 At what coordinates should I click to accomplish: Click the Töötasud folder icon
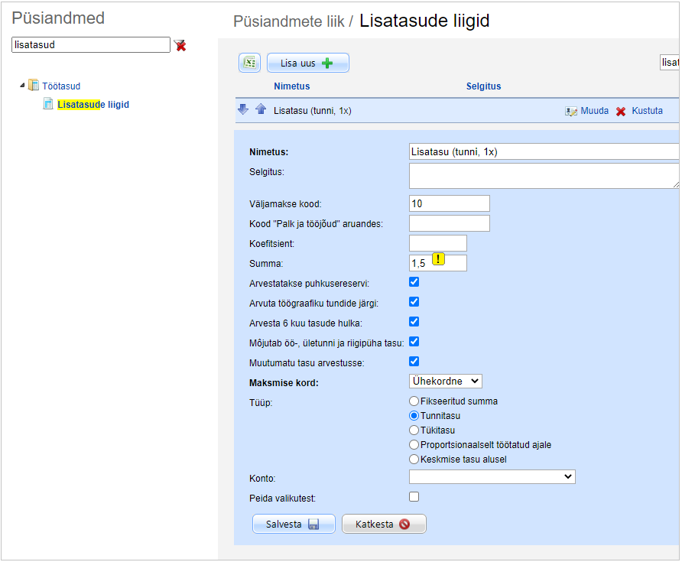pos(34,86)
